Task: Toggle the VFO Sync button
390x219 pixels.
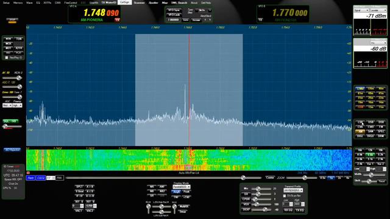Action: click(x=174, y=10)
